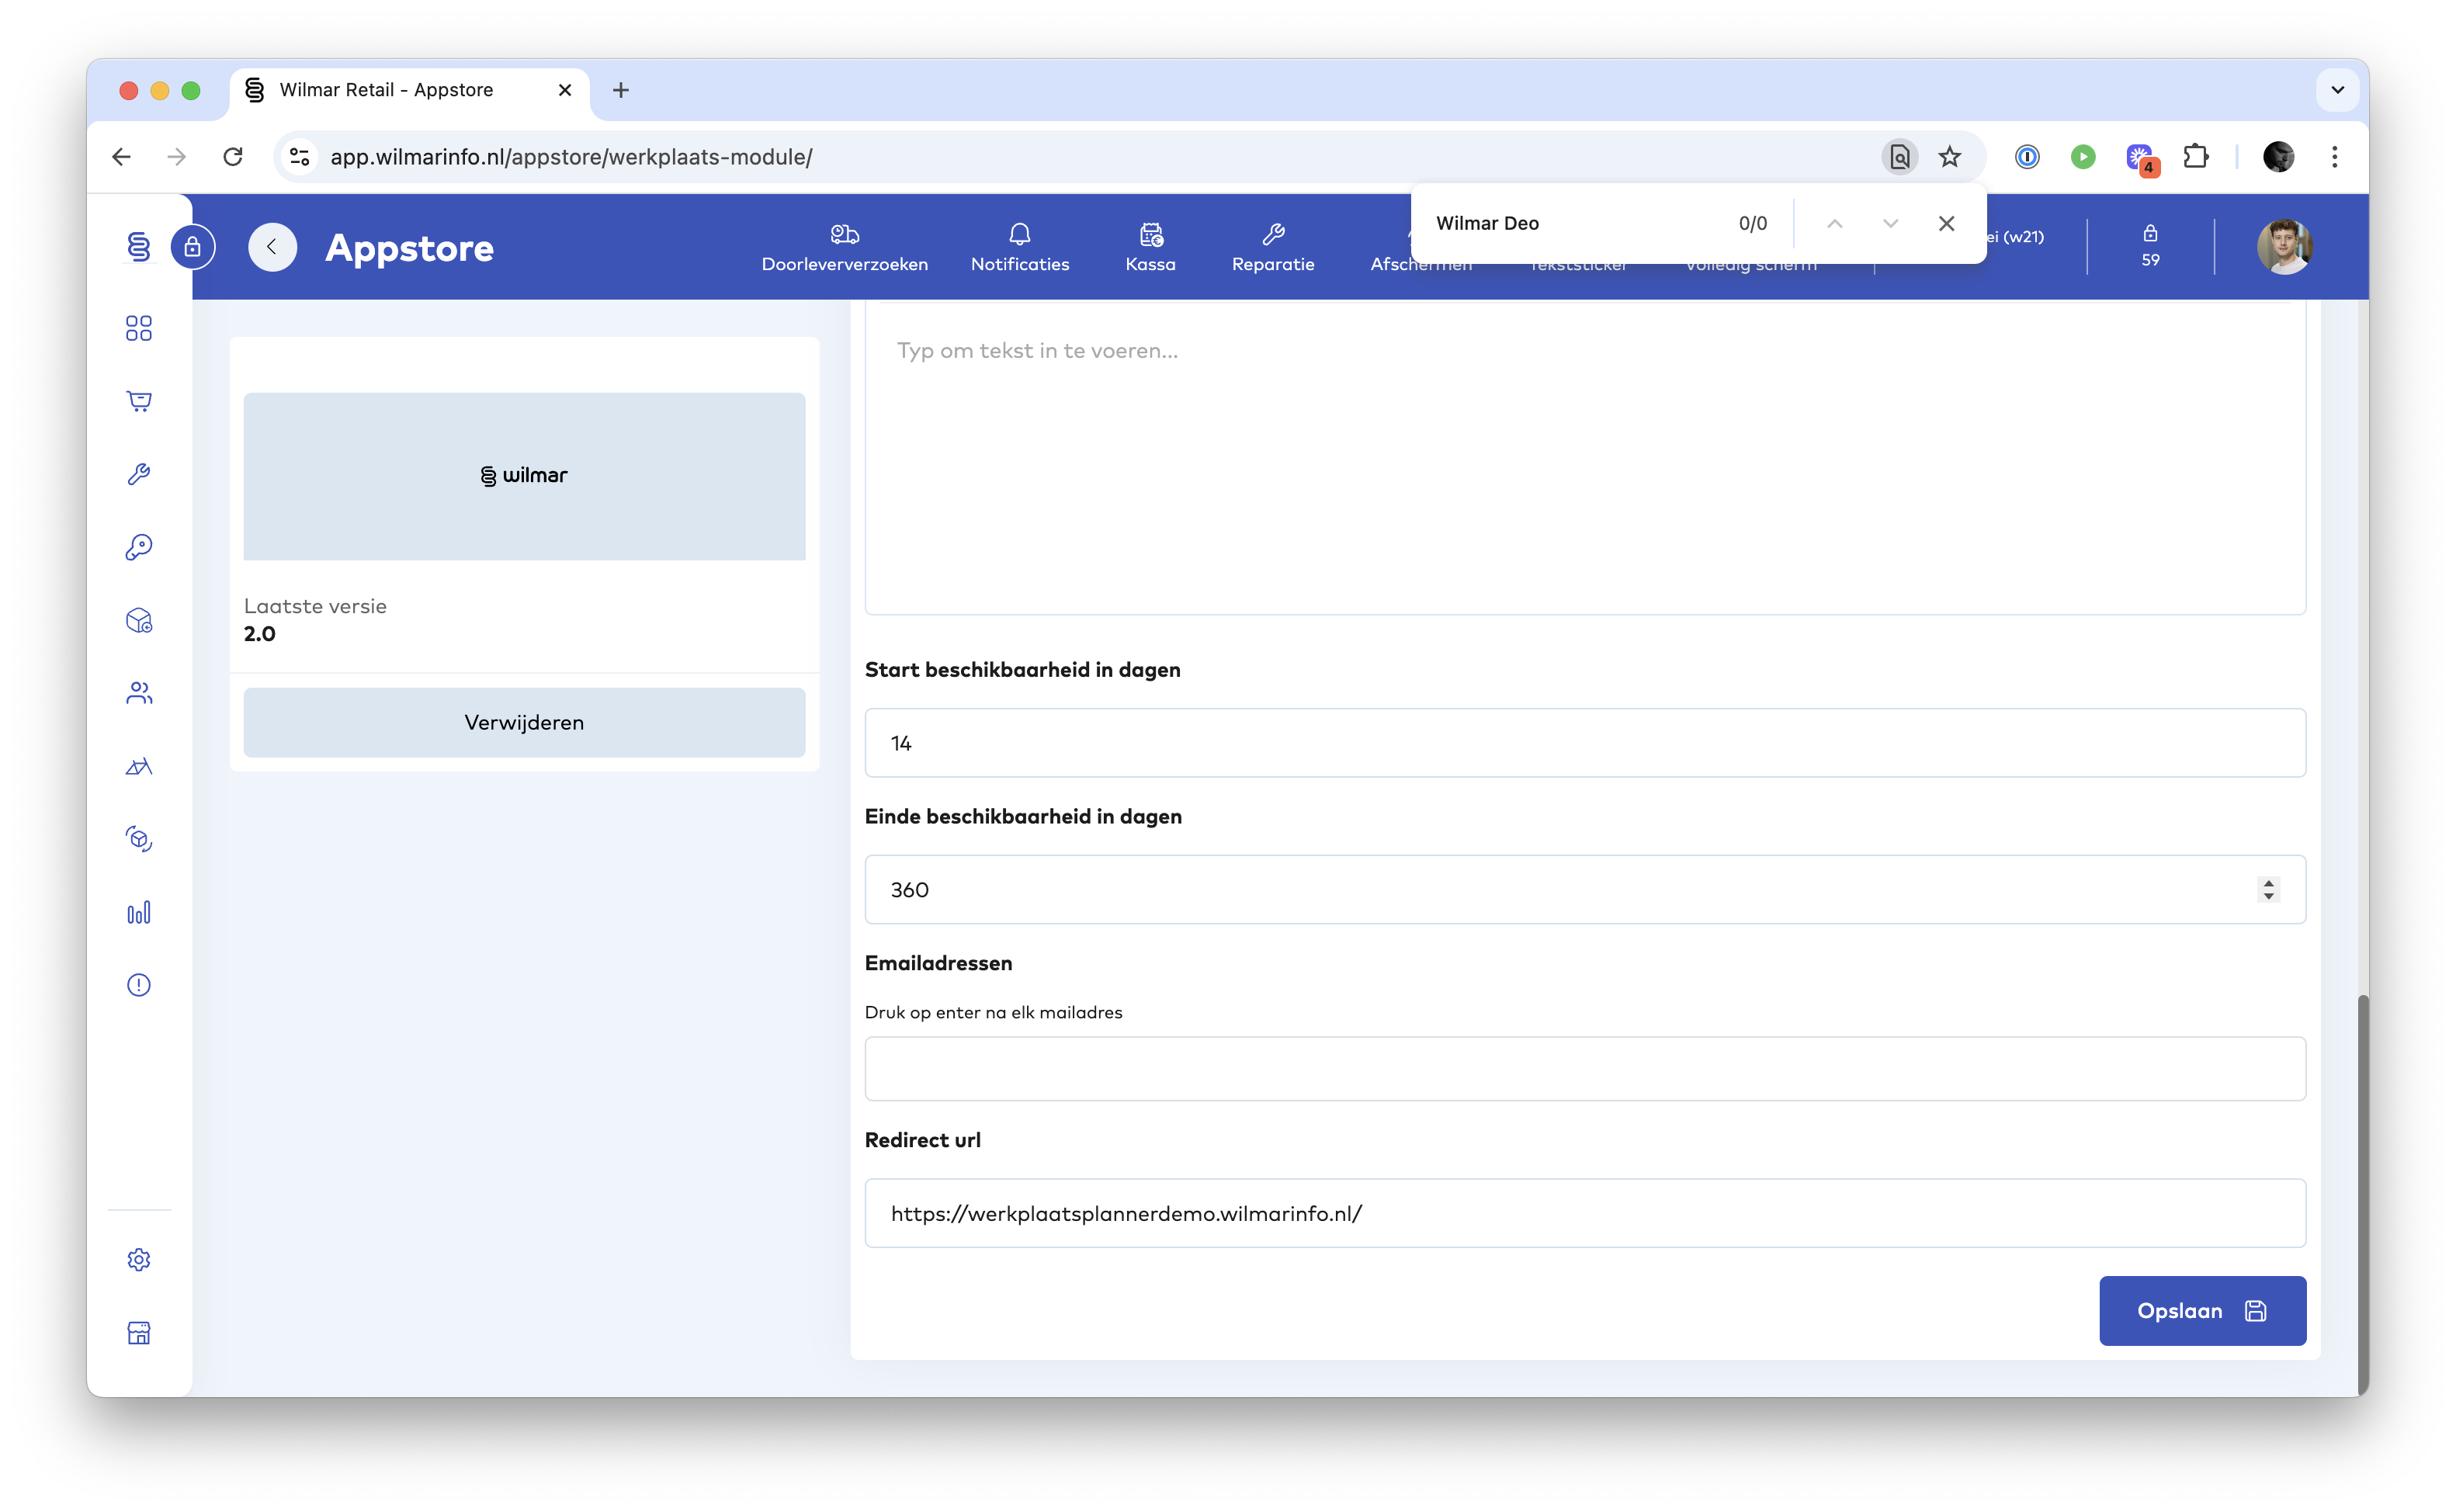The height and width of the screenshot is (1512, 2456).
Task: Click the wrench icon in the sidebar
Action: [x=139, y=474]
